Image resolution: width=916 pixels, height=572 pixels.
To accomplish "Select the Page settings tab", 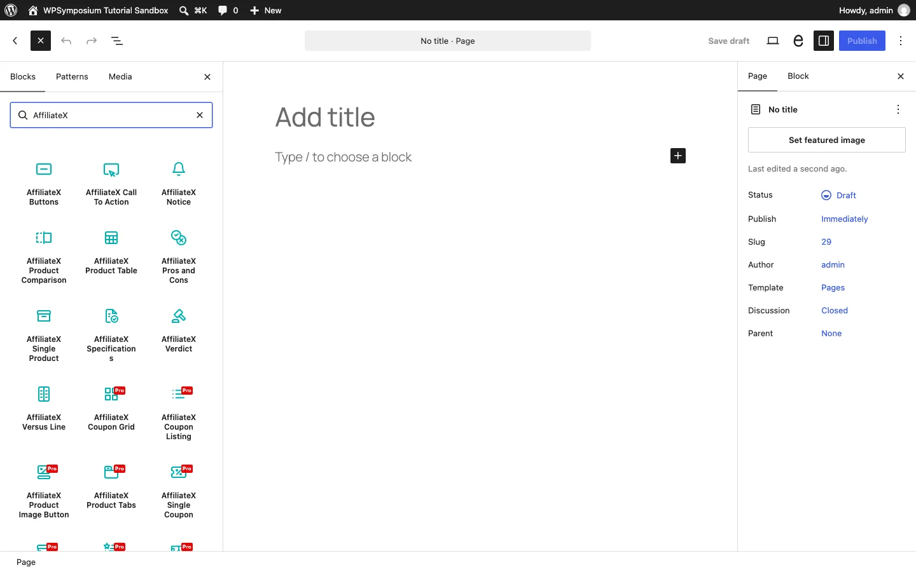I will 758,76.
